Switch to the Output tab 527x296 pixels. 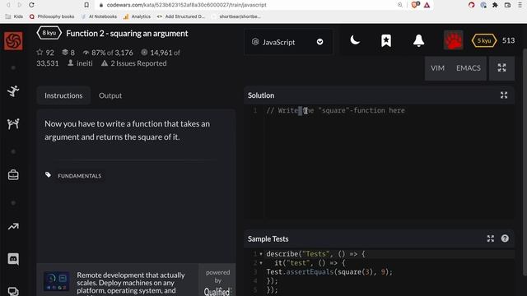(x=110, y=95)
